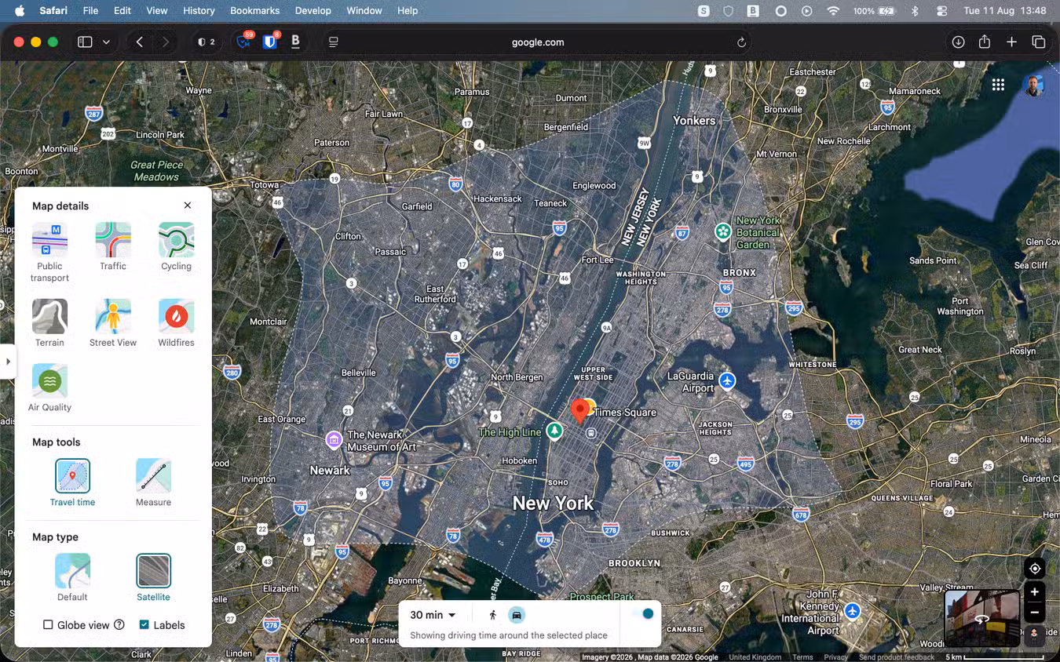Open the File menu
The height and width of the screenshot is (662, 1060).
coord(90,11)
